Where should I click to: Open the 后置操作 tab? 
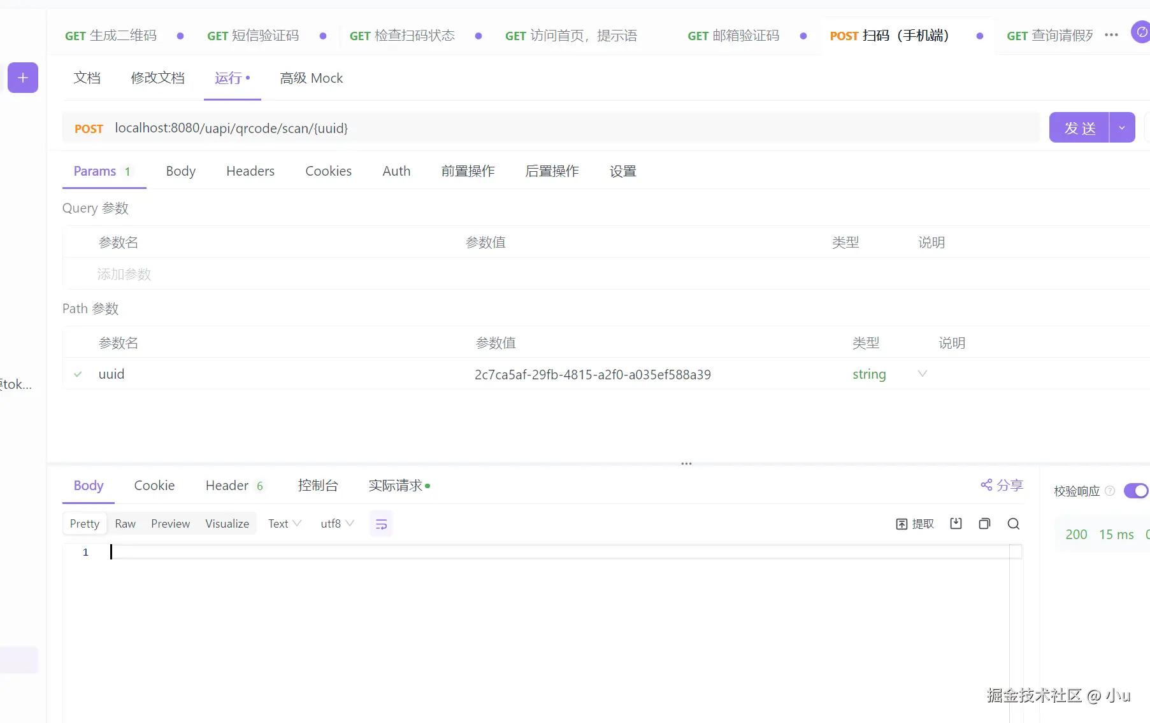click(552, 171)
